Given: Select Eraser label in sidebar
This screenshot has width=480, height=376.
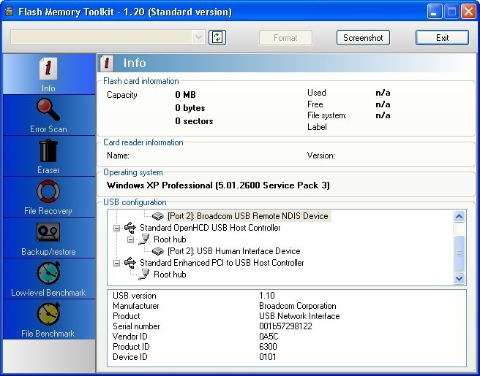Looking at the screenshot, I should [48, 170].
